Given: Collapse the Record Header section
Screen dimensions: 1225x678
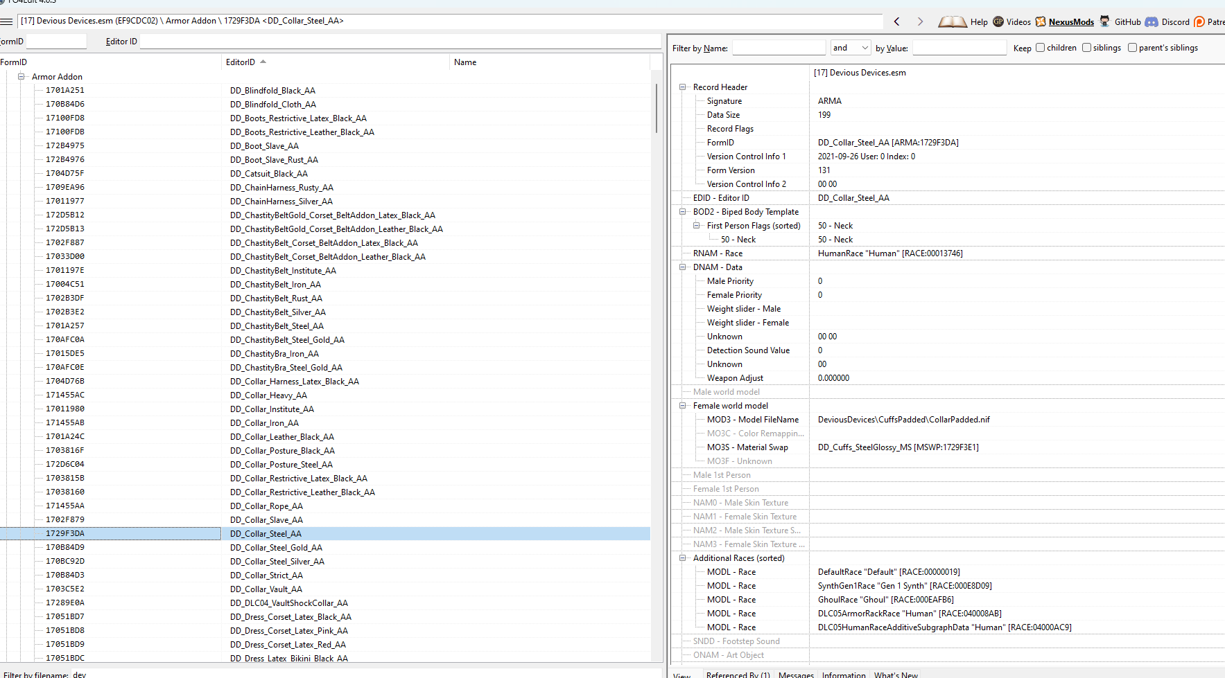Looking at the screenshot, I should [682, 87].
